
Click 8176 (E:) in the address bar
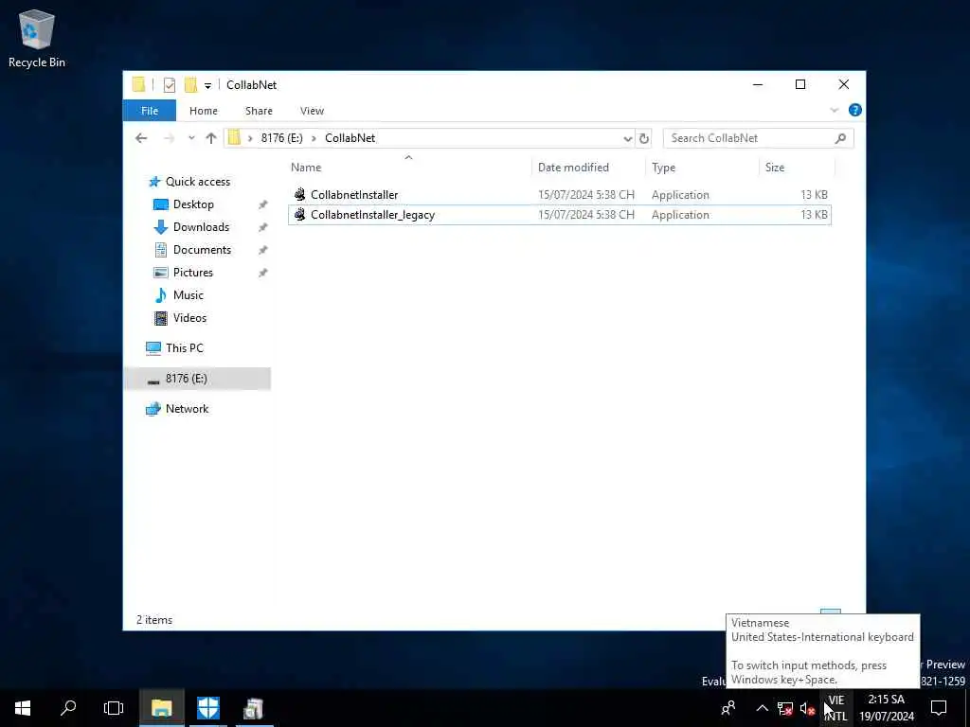point(281,138)
